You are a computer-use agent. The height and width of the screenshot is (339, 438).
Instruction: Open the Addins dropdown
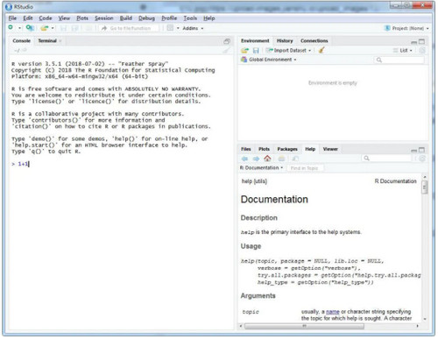(193, 28)
